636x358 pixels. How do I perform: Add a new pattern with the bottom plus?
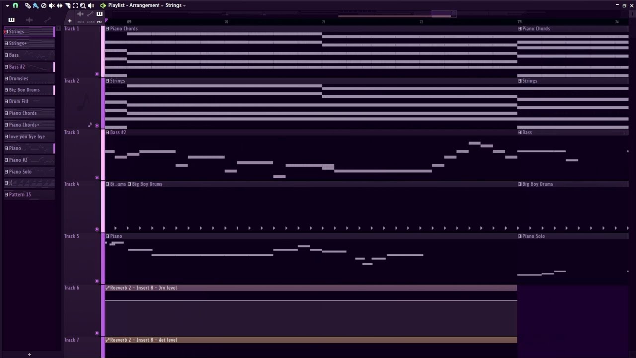click(x=29, y=354)
